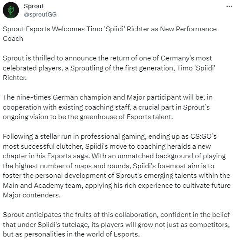This screenshot has width=236, height=240.
Task: Click the paragraph starting 'Sprout anticipates the fruits'
Action: (116, 224)
